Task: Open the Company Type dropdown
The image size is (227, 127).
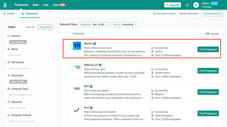Action: [x=31, y=95]
